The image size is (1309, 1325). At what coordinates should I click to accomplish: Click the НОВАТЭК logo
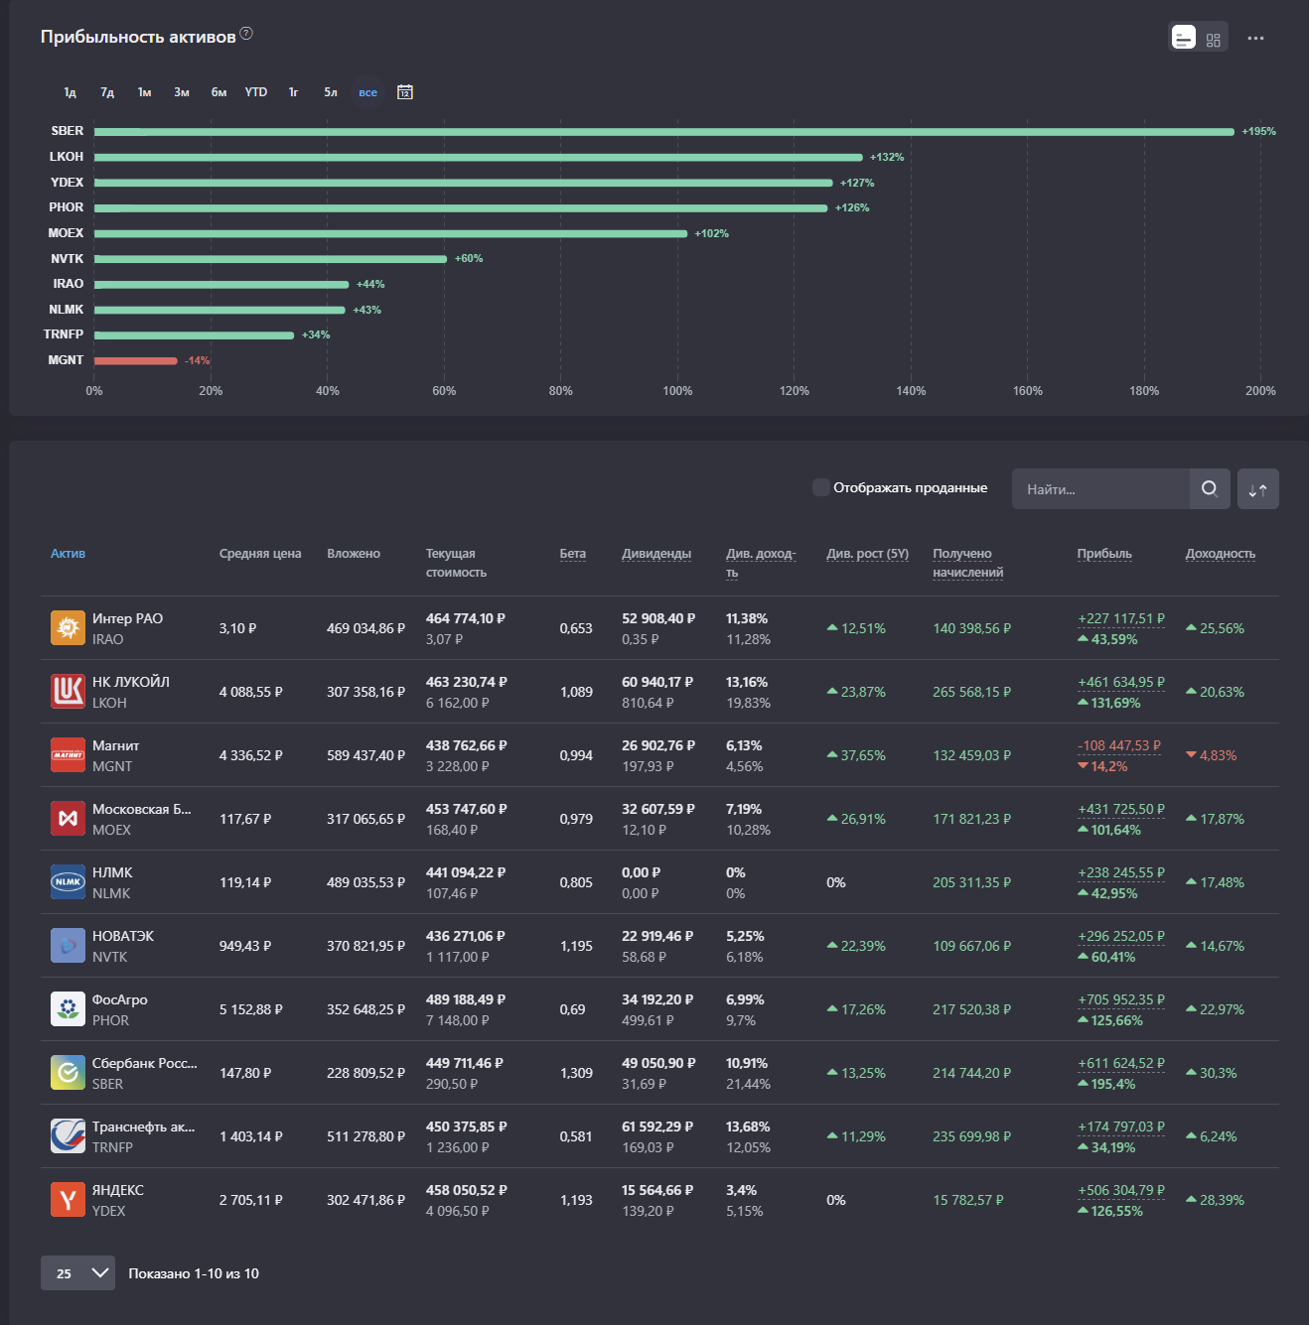click(x=68, y=946)
